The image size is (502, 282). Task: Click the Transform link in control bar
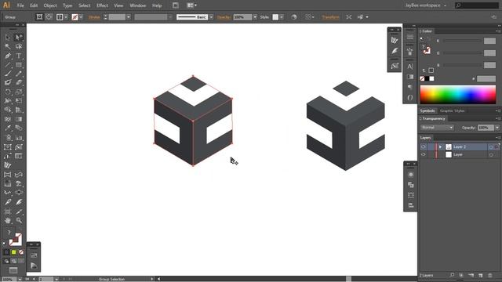point(330,17)
